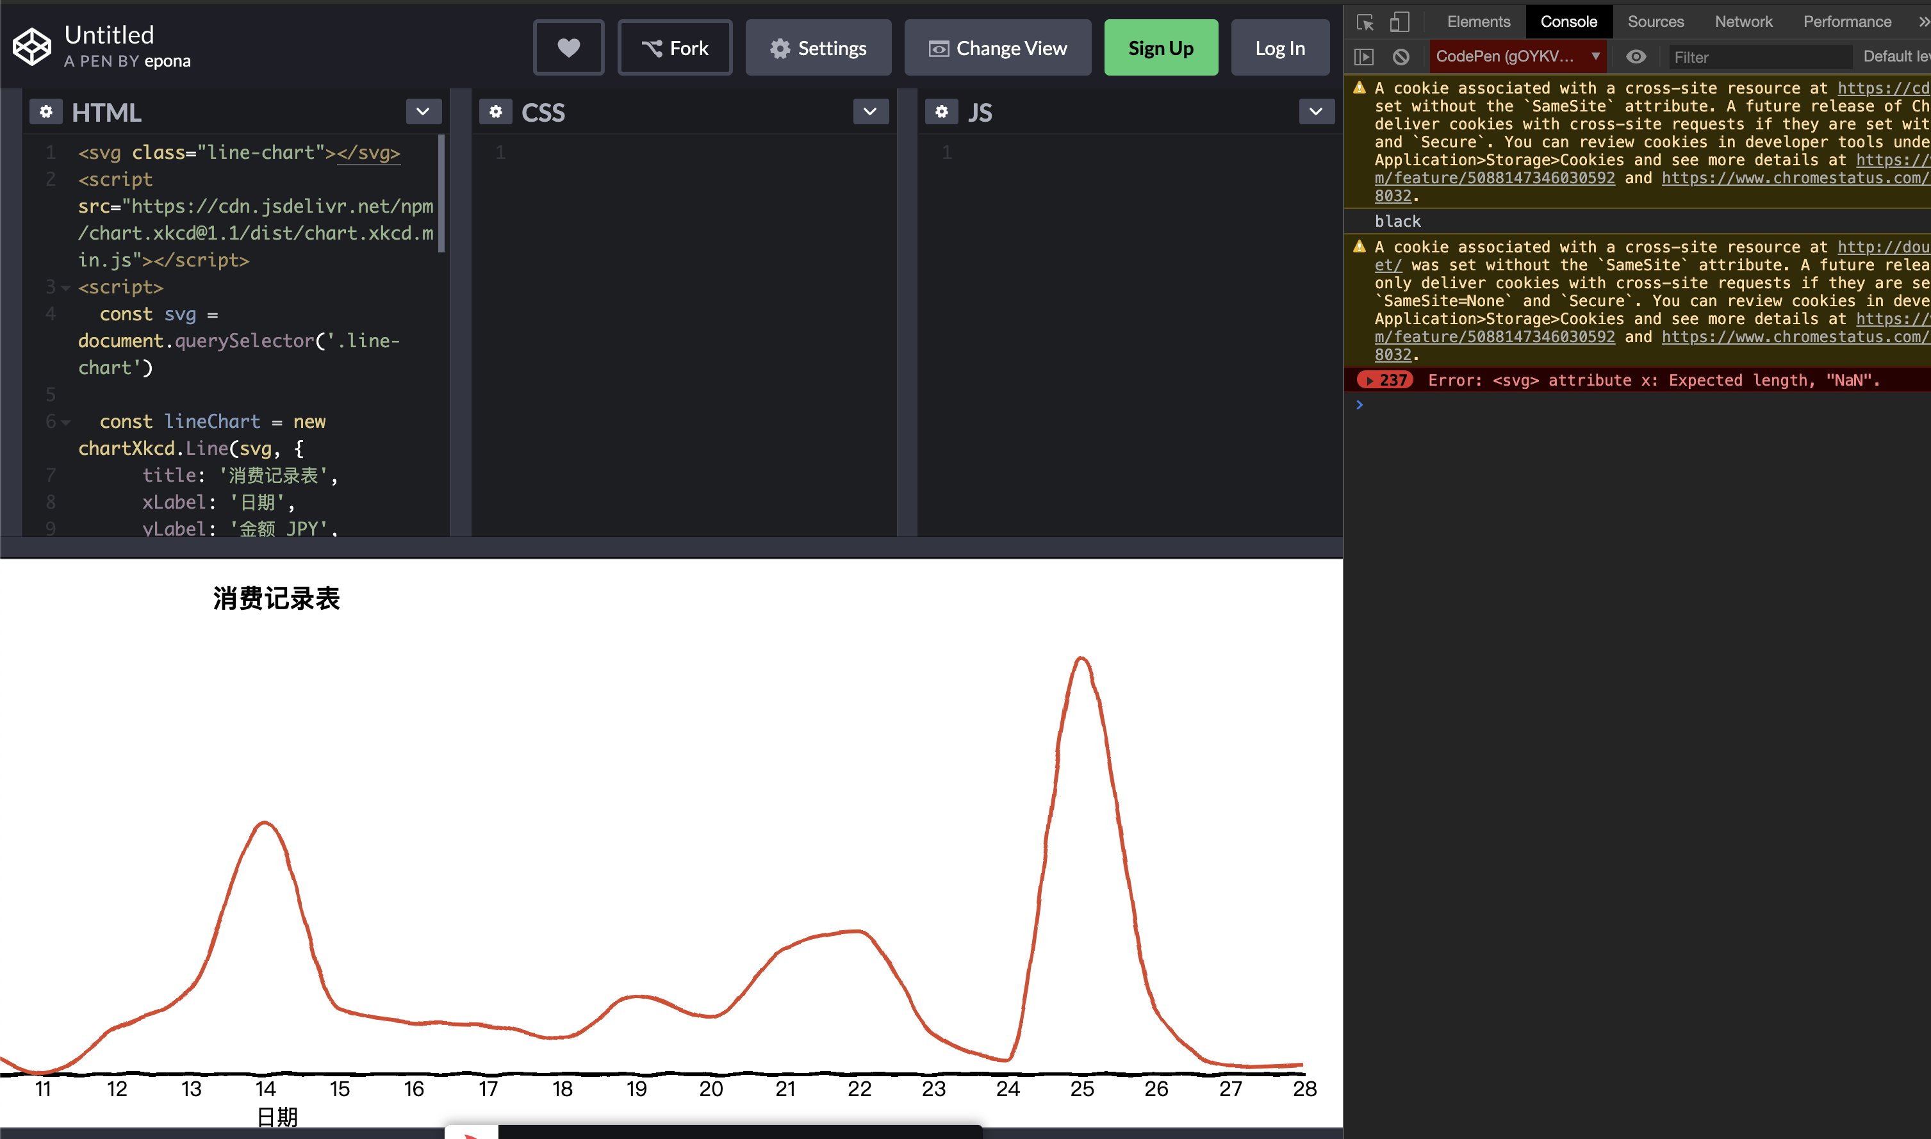This screenshot has height=1139, width=1931.
Task: Toggle the live expression eye icon
Action: 1636,57
